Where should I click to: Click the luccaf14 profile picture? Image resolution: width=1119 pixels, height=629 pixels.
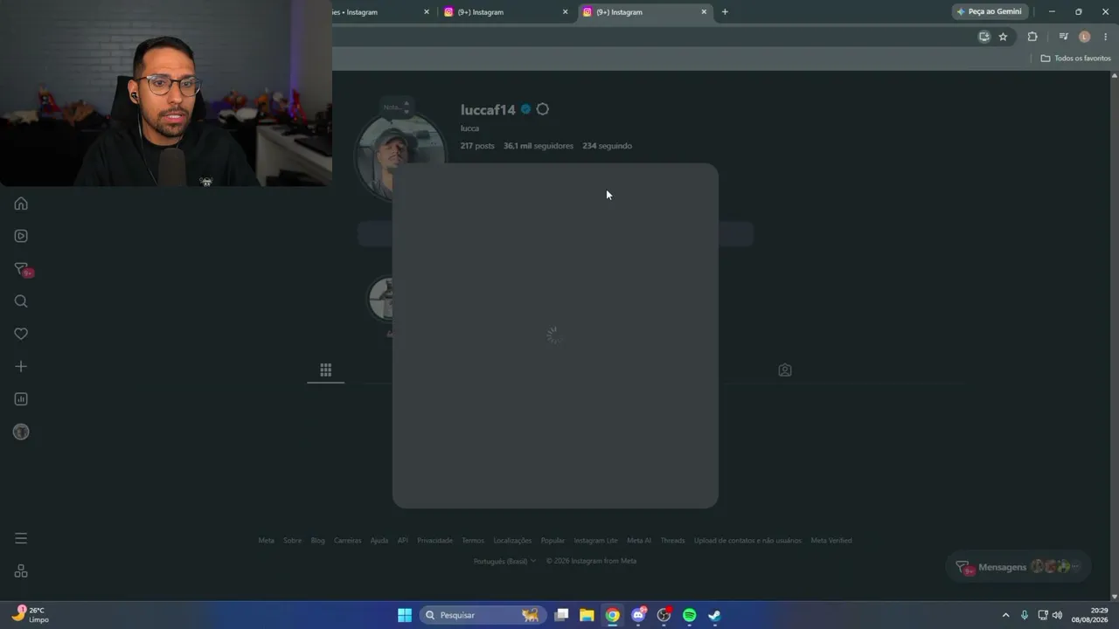pos(400,157)
